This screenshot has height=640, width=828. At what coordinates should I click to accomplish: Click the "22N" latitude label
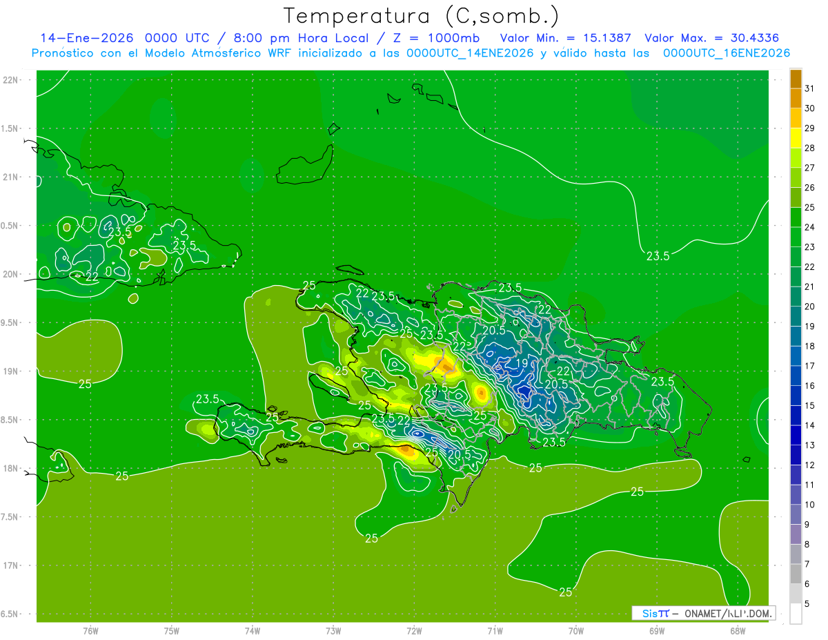(12, 80)
